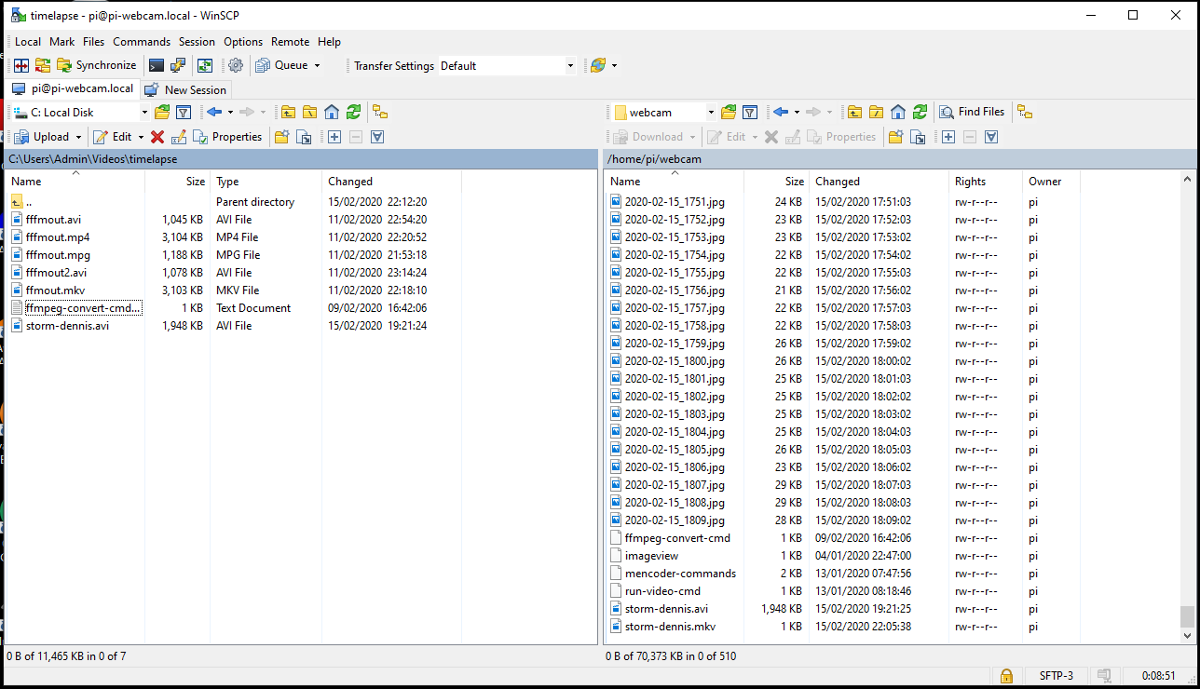Screen dimensions: 1200x689
Task: Expand the globe refresh dropdown arrow
Action: [614, 65]
